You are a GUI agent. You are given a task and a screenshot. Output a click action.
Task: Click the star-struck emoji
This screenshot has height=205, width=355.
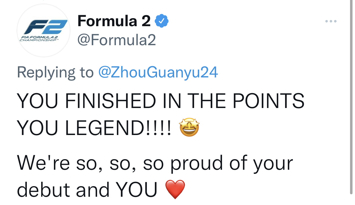(189, 127)
